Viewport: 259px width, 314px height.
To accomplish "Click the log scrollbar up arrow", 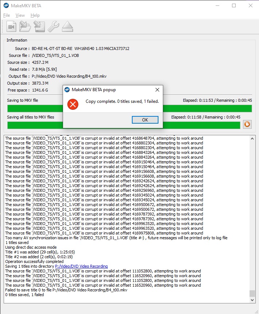I will point(252,139).
